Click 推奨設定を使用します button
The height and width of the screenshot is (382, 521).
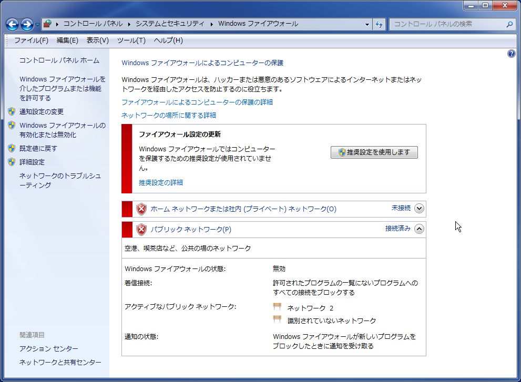374,152
